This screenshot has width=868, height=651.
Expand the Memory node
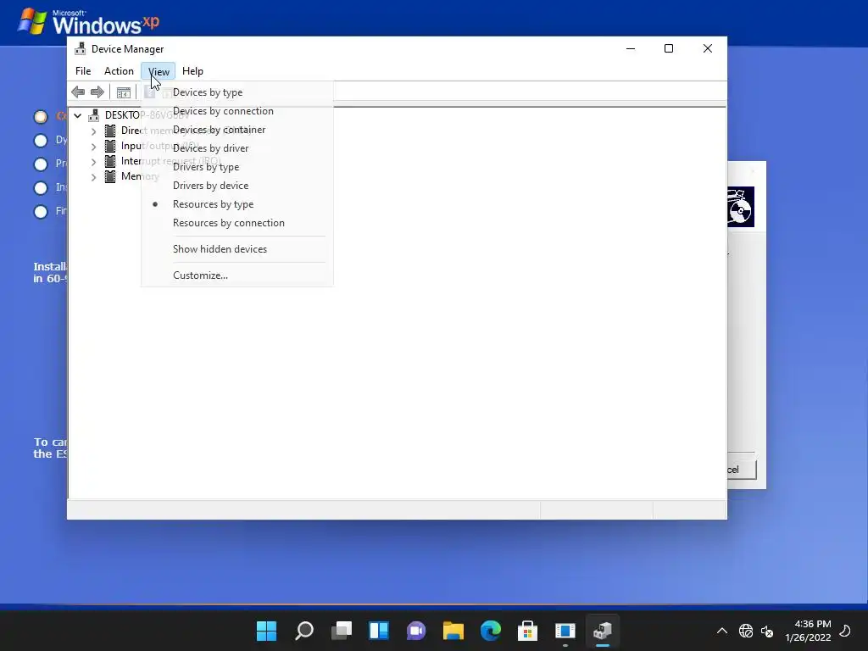(x=93, y=177)
